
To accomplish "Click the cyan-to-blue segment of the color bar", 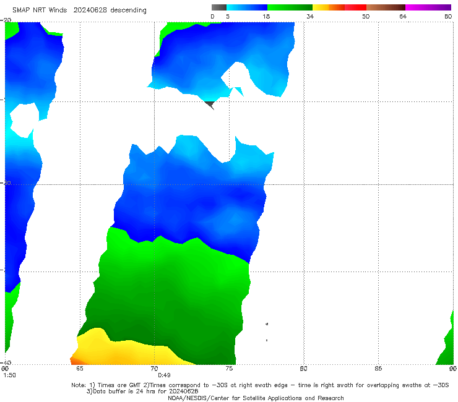I will coord(247,7).
